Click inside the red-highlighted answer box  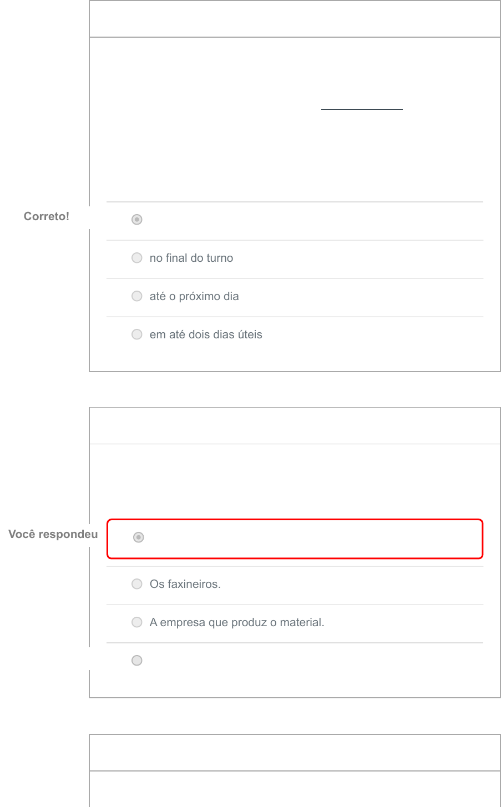[x=295, y=539]
